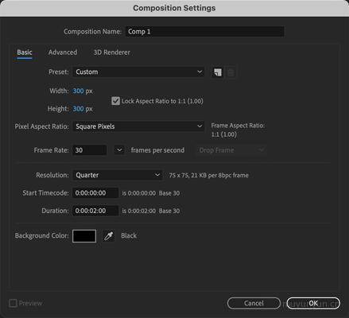
Task: Click the save preset icon next to Custom
Action: click(x=218, y=72)
